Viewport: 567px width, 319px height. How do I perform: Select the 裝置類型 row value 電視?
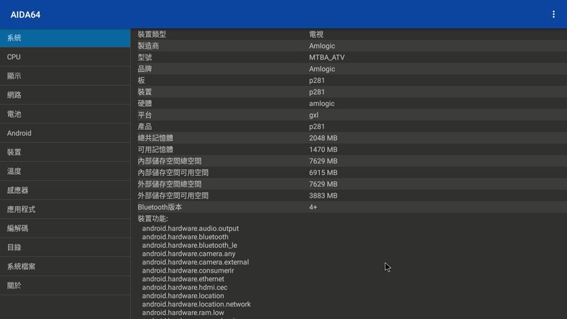point(316,34)
